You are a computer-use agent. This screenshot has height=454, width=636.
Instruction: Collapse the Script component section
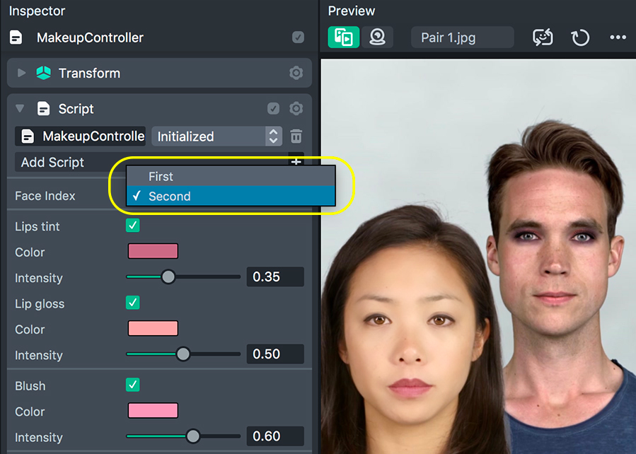click(20, 109)
